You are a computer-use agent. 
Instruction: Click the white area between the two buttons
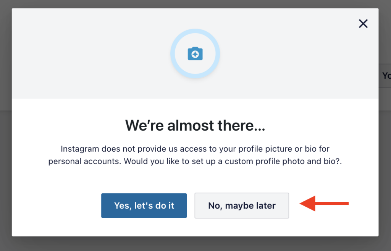[191, 206]
